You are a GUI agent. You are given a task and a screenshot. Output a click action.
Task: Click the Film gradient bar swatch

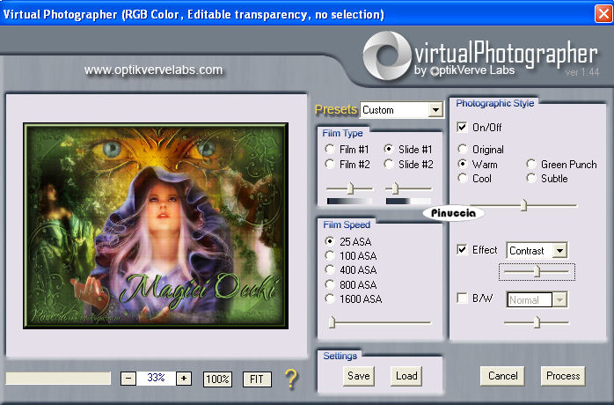tap(350, 201)
